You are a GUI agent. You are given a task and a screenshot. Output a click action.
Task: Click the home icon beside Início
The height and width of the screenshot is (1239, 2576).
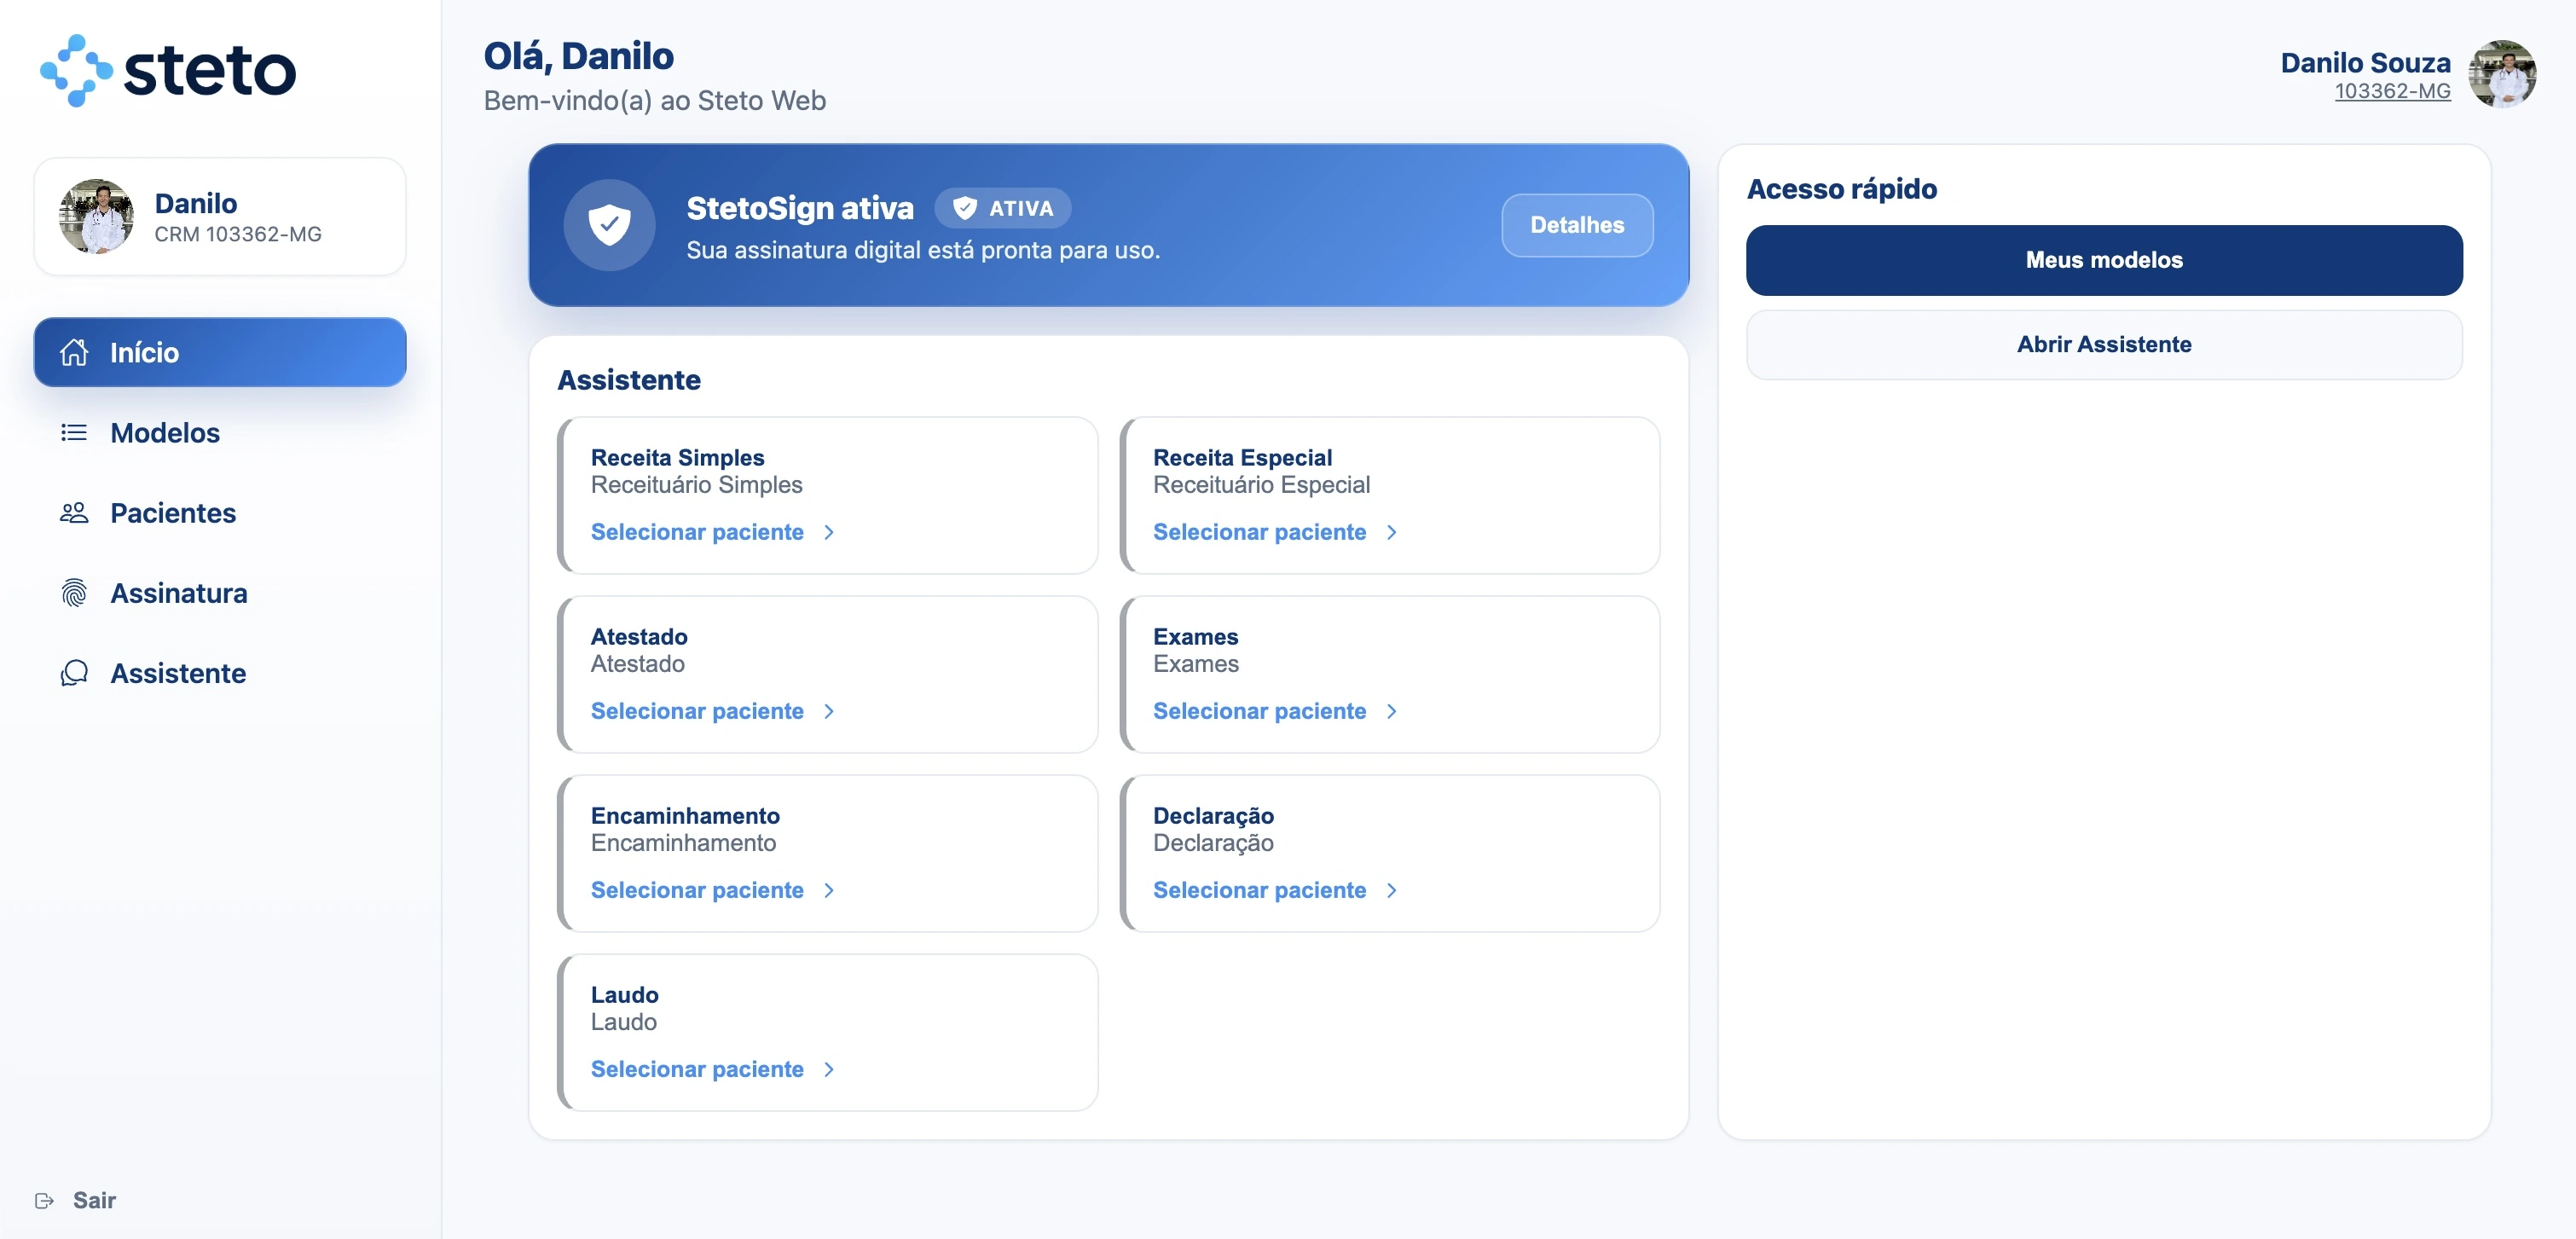tap(74, 352)
